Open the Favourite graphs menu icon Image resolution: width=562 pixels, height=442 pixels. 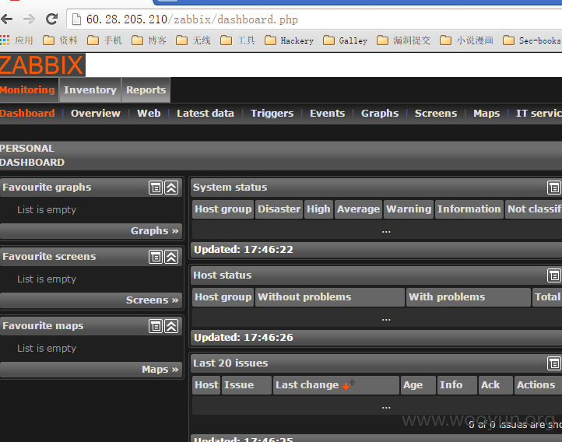(156, 188)
